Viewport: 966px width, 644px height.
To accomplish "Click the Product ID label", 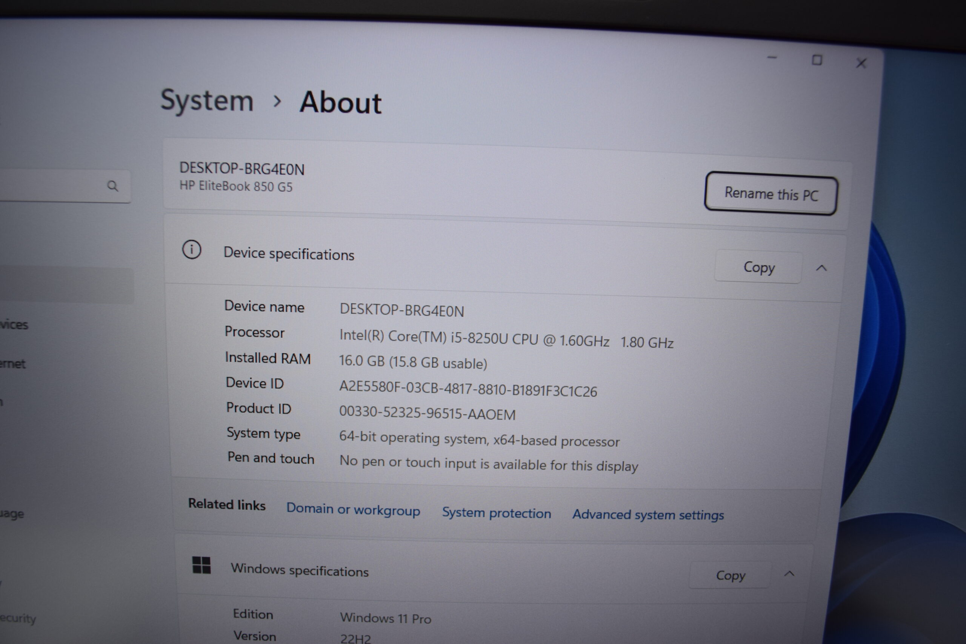I will pos(258,408).
